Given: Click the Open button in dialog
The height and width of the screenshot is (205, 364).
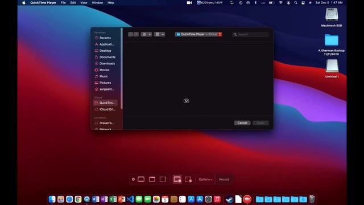Looking at the screenshot, I should click(260, 123).
